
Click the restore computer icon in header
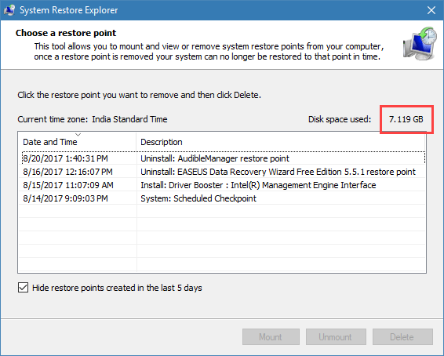pos(420,43)
